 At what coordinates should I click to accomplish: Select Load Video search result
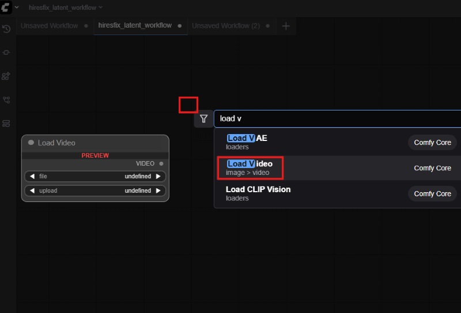pyautogui.click(x=250, y=168)
